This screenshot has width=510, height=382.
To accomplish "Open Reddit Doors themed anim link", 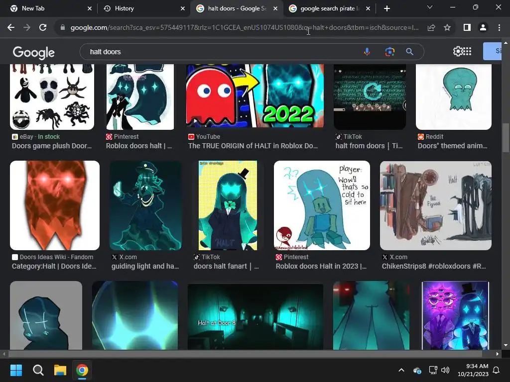I will pos(452,146).
